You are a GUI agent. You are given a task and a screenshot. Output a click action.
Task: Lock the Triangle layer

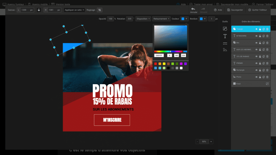tap(260, 29)
